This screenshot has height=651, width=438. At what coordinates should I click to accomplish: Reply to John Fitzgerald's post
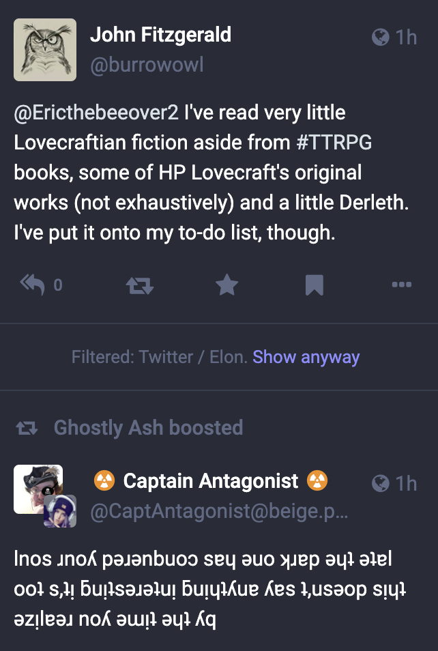33,284
